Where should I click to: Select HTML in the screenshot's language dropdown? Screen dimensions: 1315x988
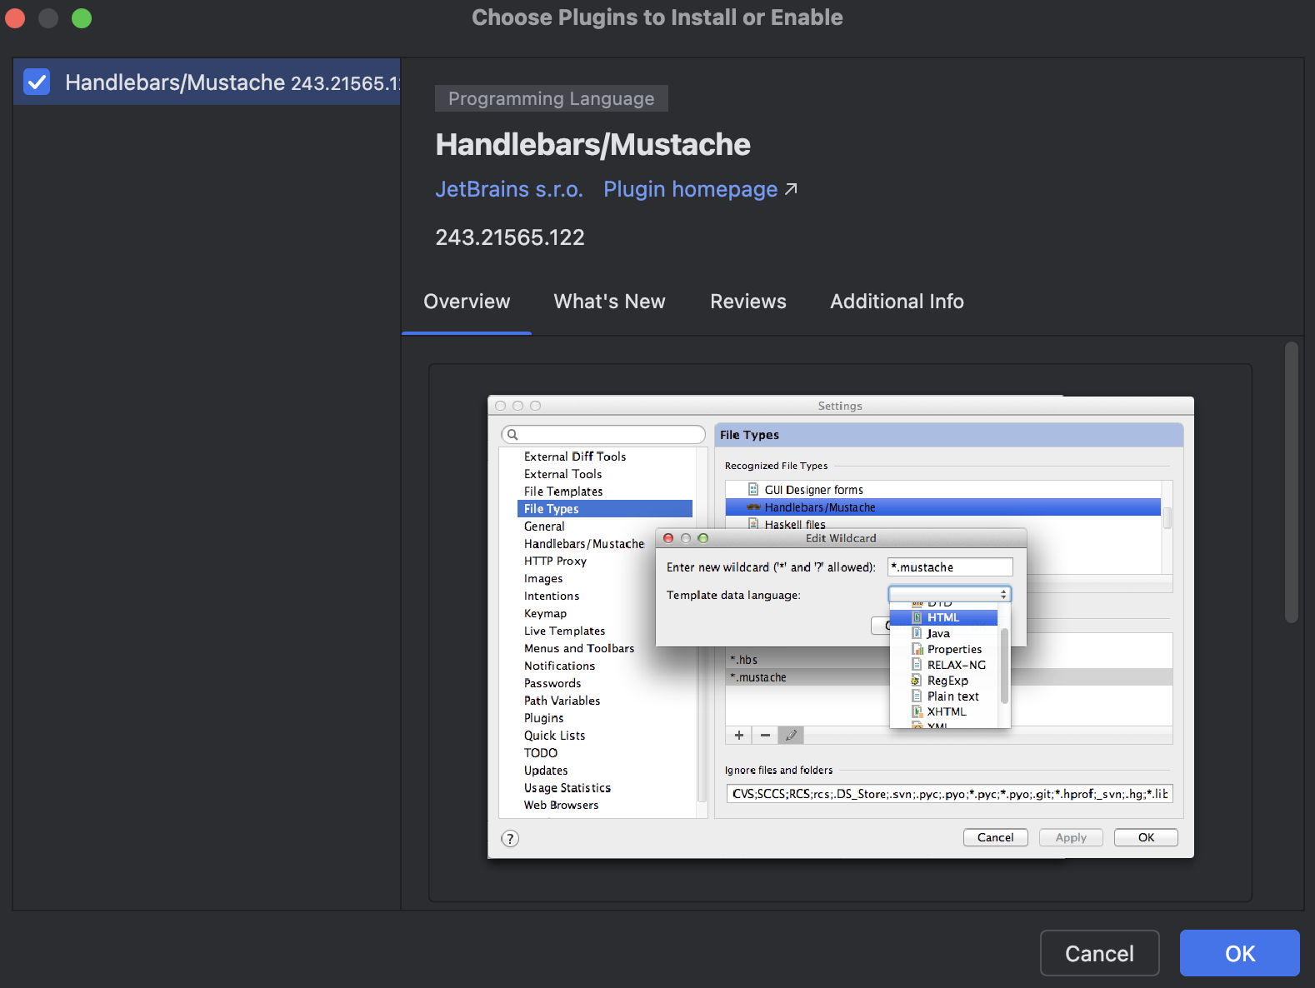tap(943, 617)
